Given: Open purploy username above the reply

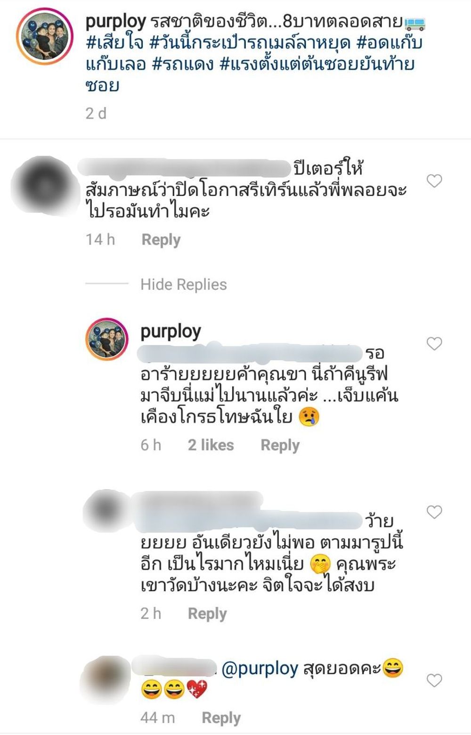Looking at the screenshot, I should [171, 332].
